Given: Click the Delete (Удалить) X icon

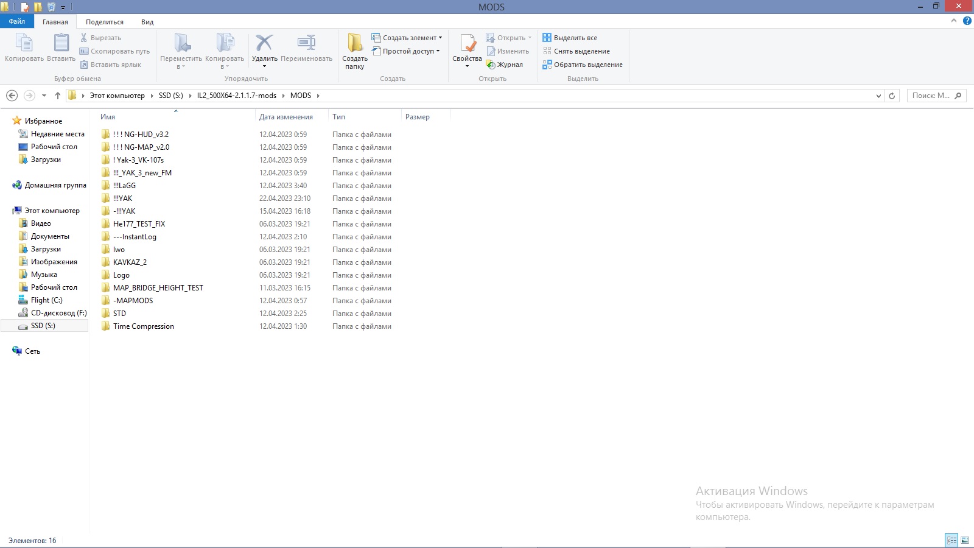Looking at the screenshot, I should (264, 43).
